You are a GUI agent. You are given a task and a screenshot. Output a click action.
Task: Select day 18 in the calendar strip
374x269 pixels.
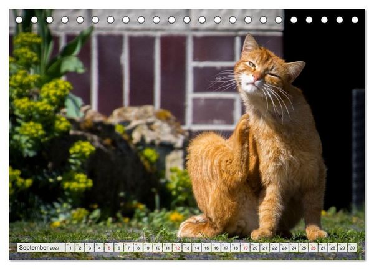236,248
